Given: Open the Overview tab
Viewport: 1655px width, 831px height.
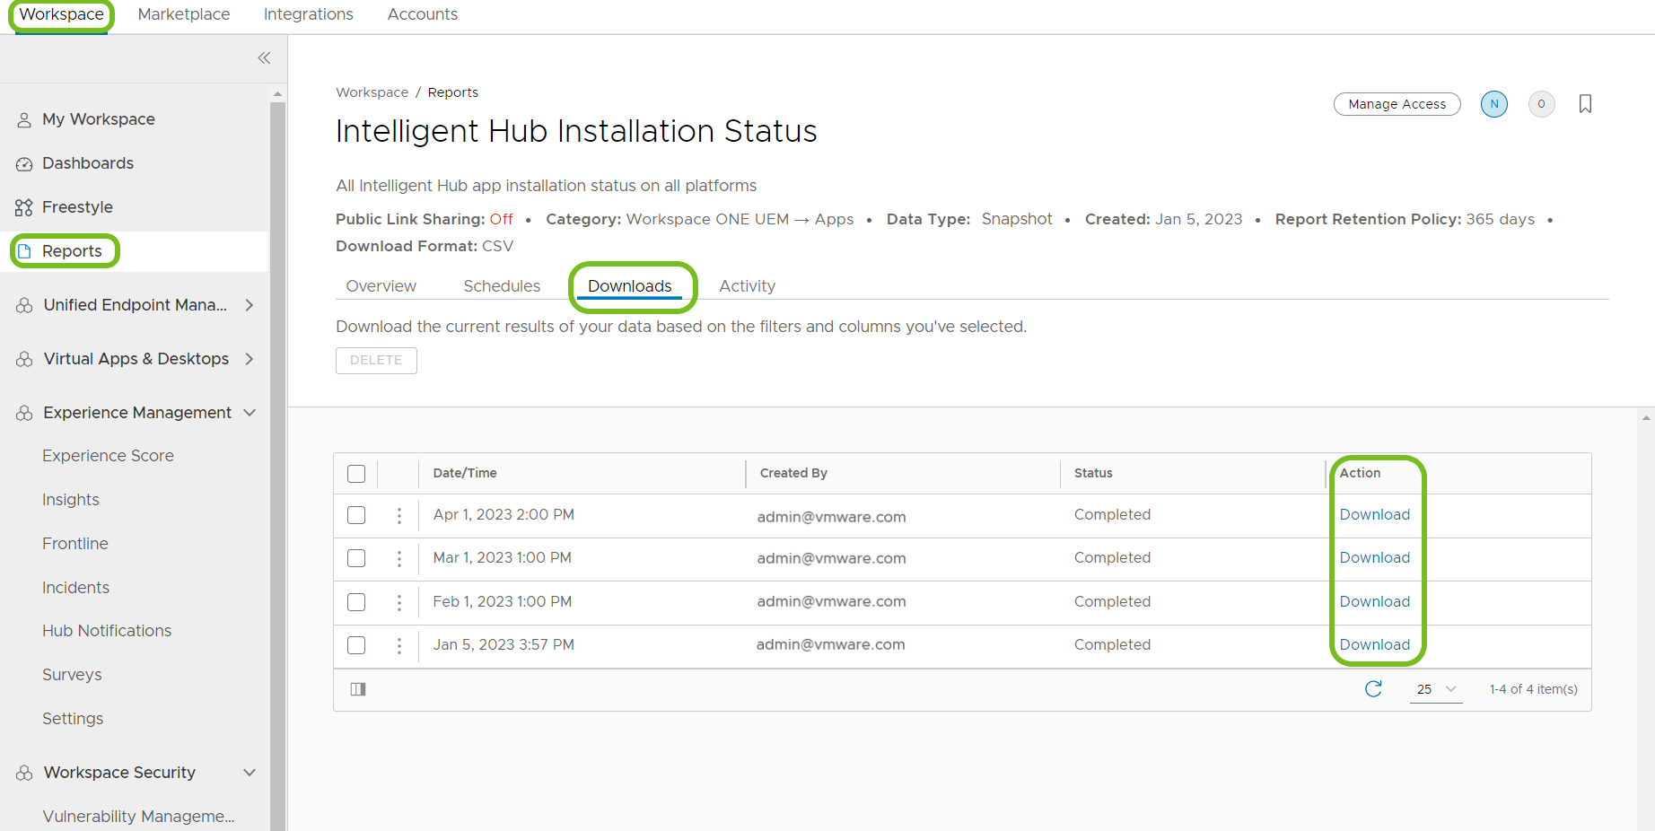Looking at the screenshot, I should [x=381, y=286].
